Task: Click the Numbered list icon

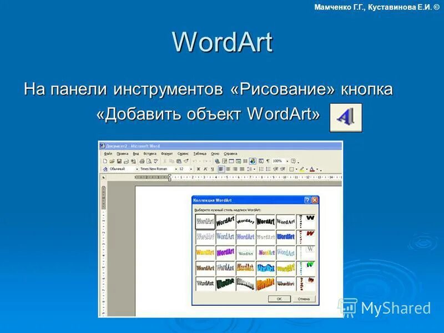Action: 261,169
